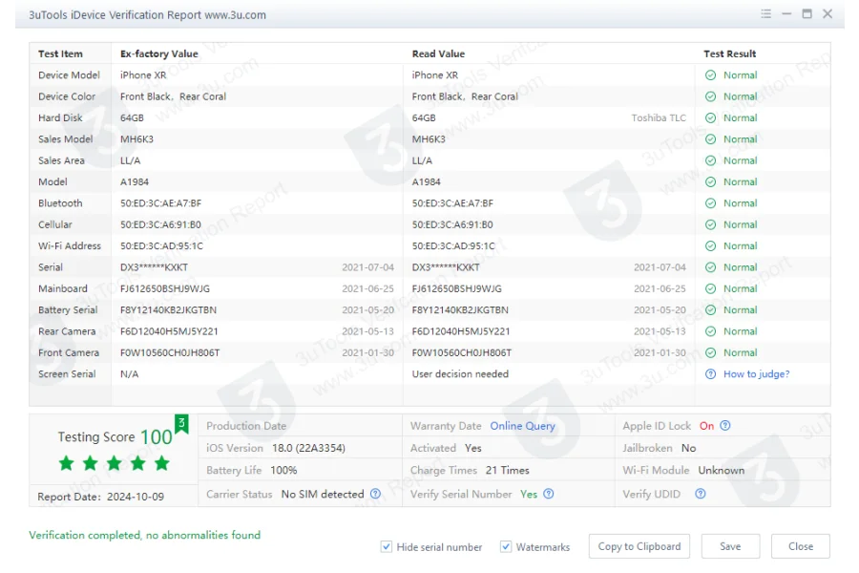
Task: Open the title bar menu list icon
Action: pos(765,13)
